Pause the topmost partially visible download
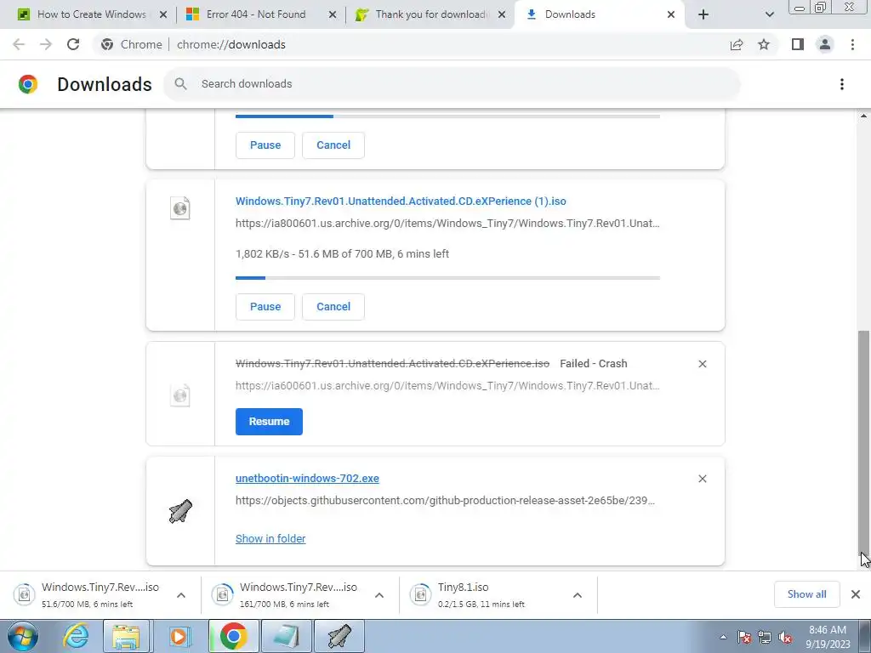The width and height of the screenshot is (871, 653). point(265,145)
